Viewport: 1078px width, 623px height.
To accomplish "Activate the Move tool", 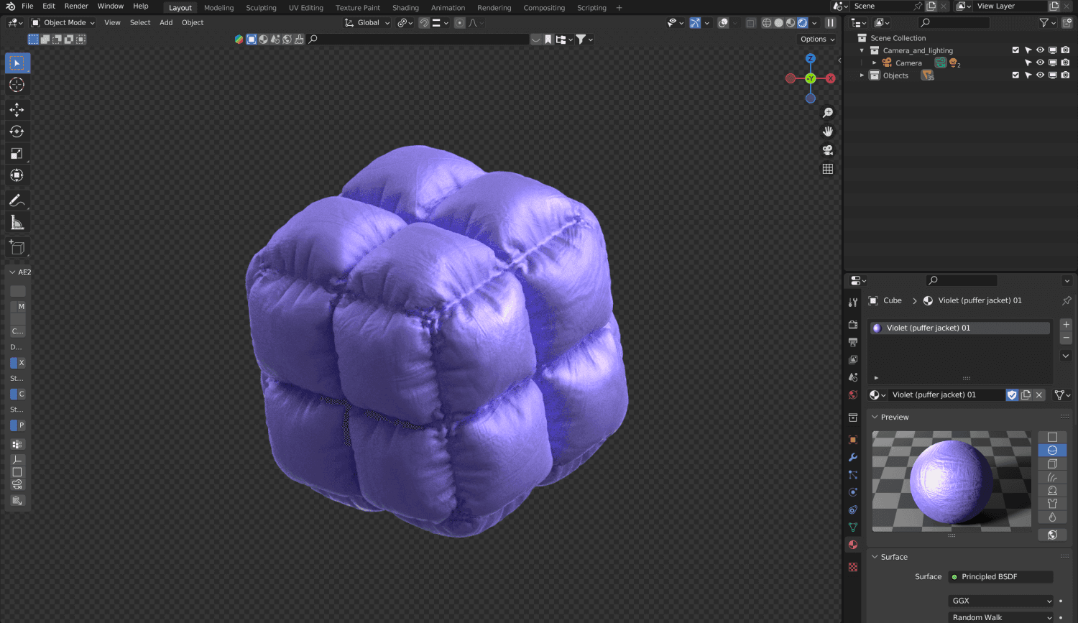I will click(17, 109).
